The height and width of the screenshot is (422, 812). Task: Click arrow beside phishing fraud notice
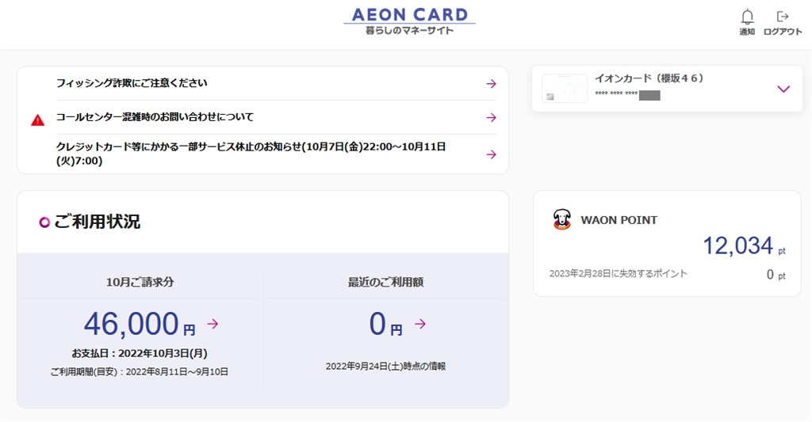[x=491, y=83]
